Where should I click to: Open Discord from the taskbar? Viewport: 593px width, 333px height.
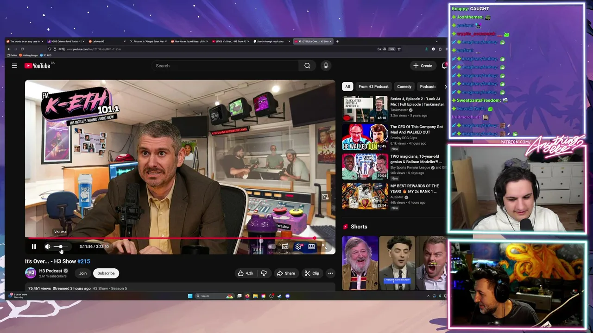click(288, 296)
